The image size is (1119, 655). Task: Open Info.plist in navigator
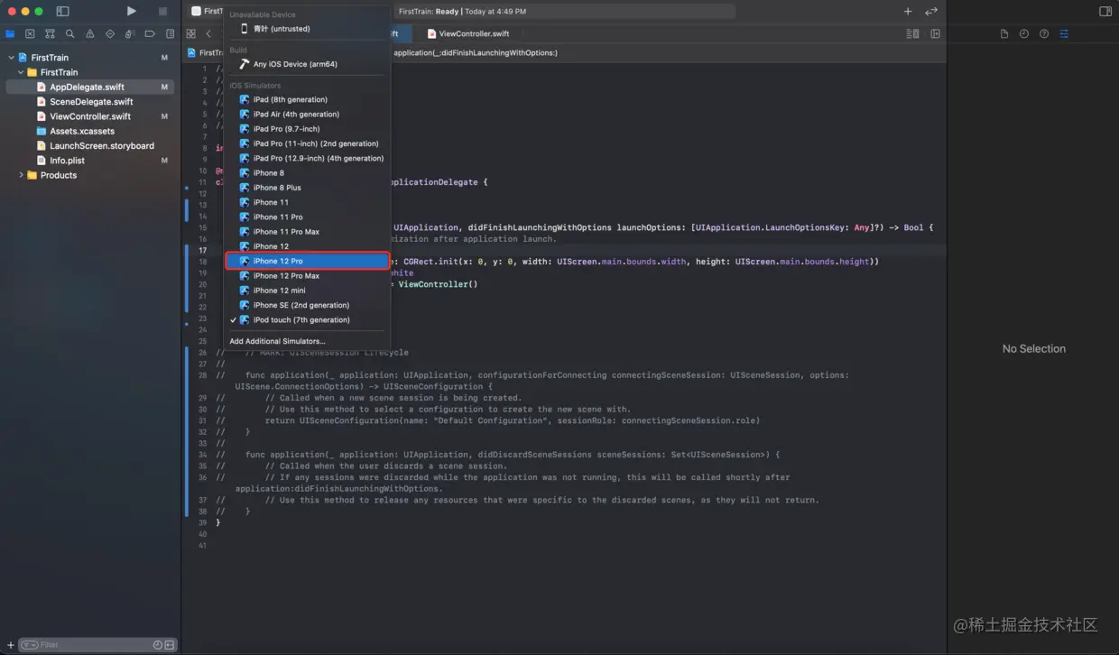67,161
